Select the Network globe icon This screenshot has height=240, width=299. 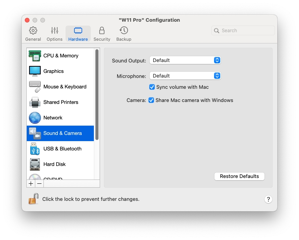(35, 118)
